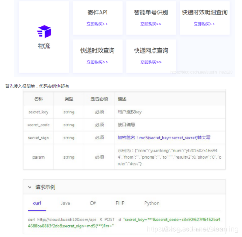Click 必须 in the secret_key row
The height and width of the screenshot is (237, 242).
pyautogui.click(x=99, y=112)
